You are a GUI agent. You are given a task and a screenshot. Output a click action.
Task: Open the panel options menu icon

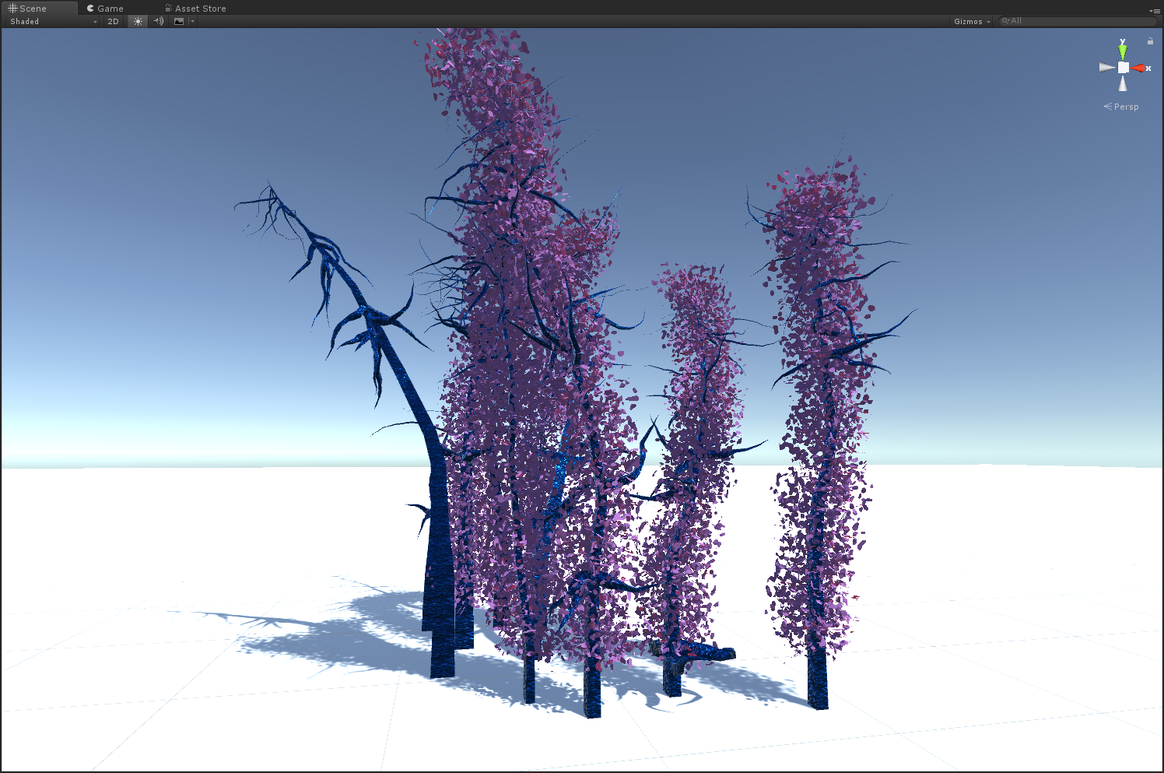pyautogui.click(x=1154, y=11)
